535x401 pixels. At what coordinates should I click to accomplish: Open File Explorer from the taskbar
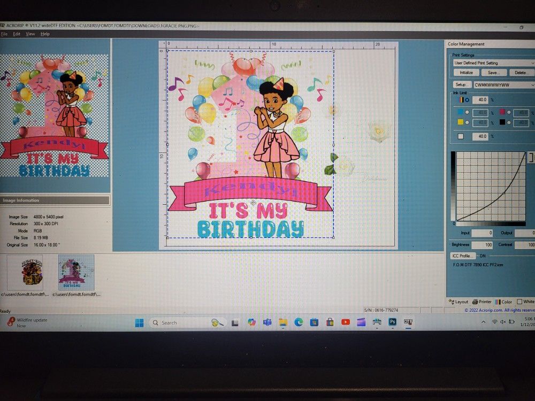click(282, 322)
